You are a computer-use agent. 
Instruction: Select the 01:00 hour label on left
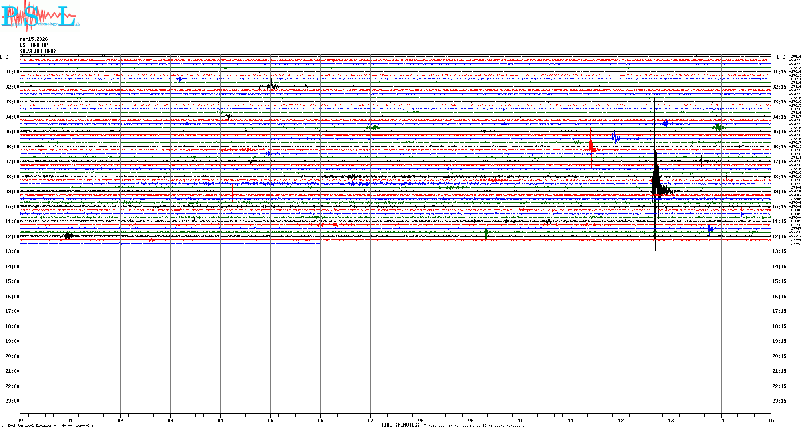[12, 72]
